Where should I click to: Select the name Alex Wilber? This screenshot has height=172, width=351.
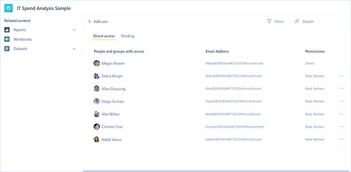(x=111, y=114)
